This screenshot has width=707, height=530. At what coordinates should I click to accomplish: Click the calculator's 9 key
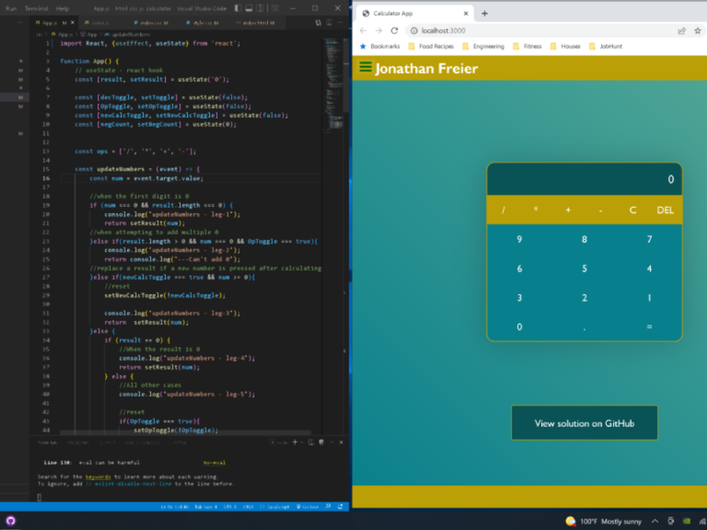click(x=519, y=239)
